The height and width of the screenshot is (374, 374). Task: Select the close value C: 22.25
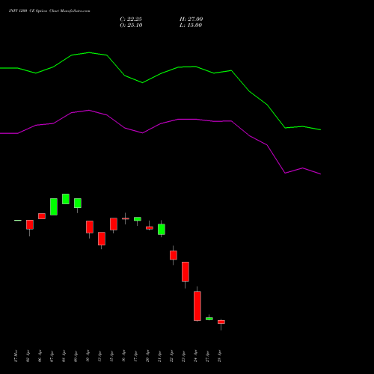click(x=131, y=19)
